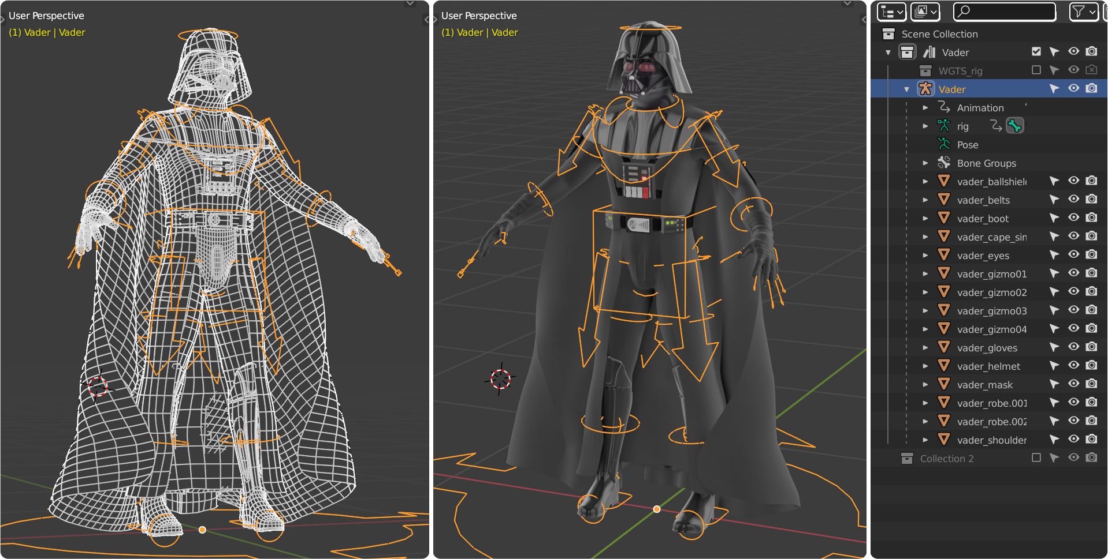Expand the vader_robe.001 tree item
Screen dimensions: 1108x559
coord(926,403)
